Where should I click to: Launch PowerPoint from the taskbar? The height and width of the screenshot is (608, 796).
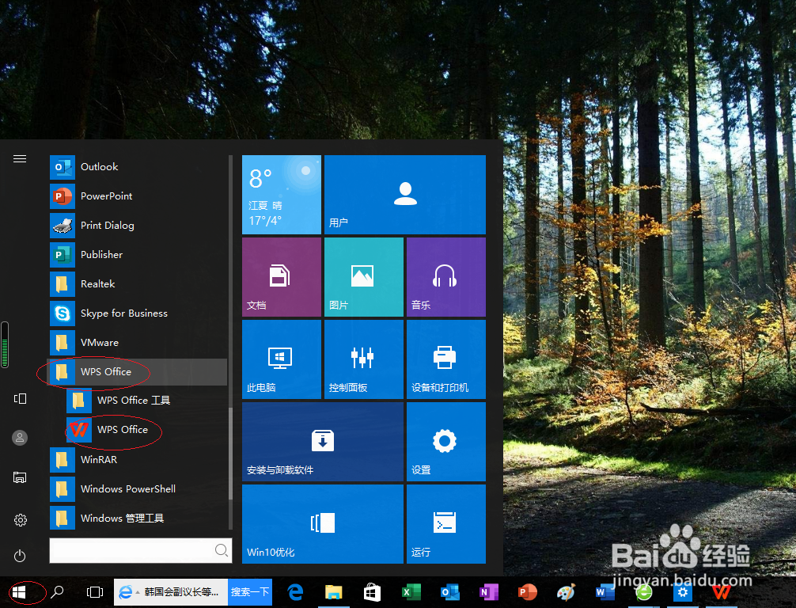click(x=528, y=592)
